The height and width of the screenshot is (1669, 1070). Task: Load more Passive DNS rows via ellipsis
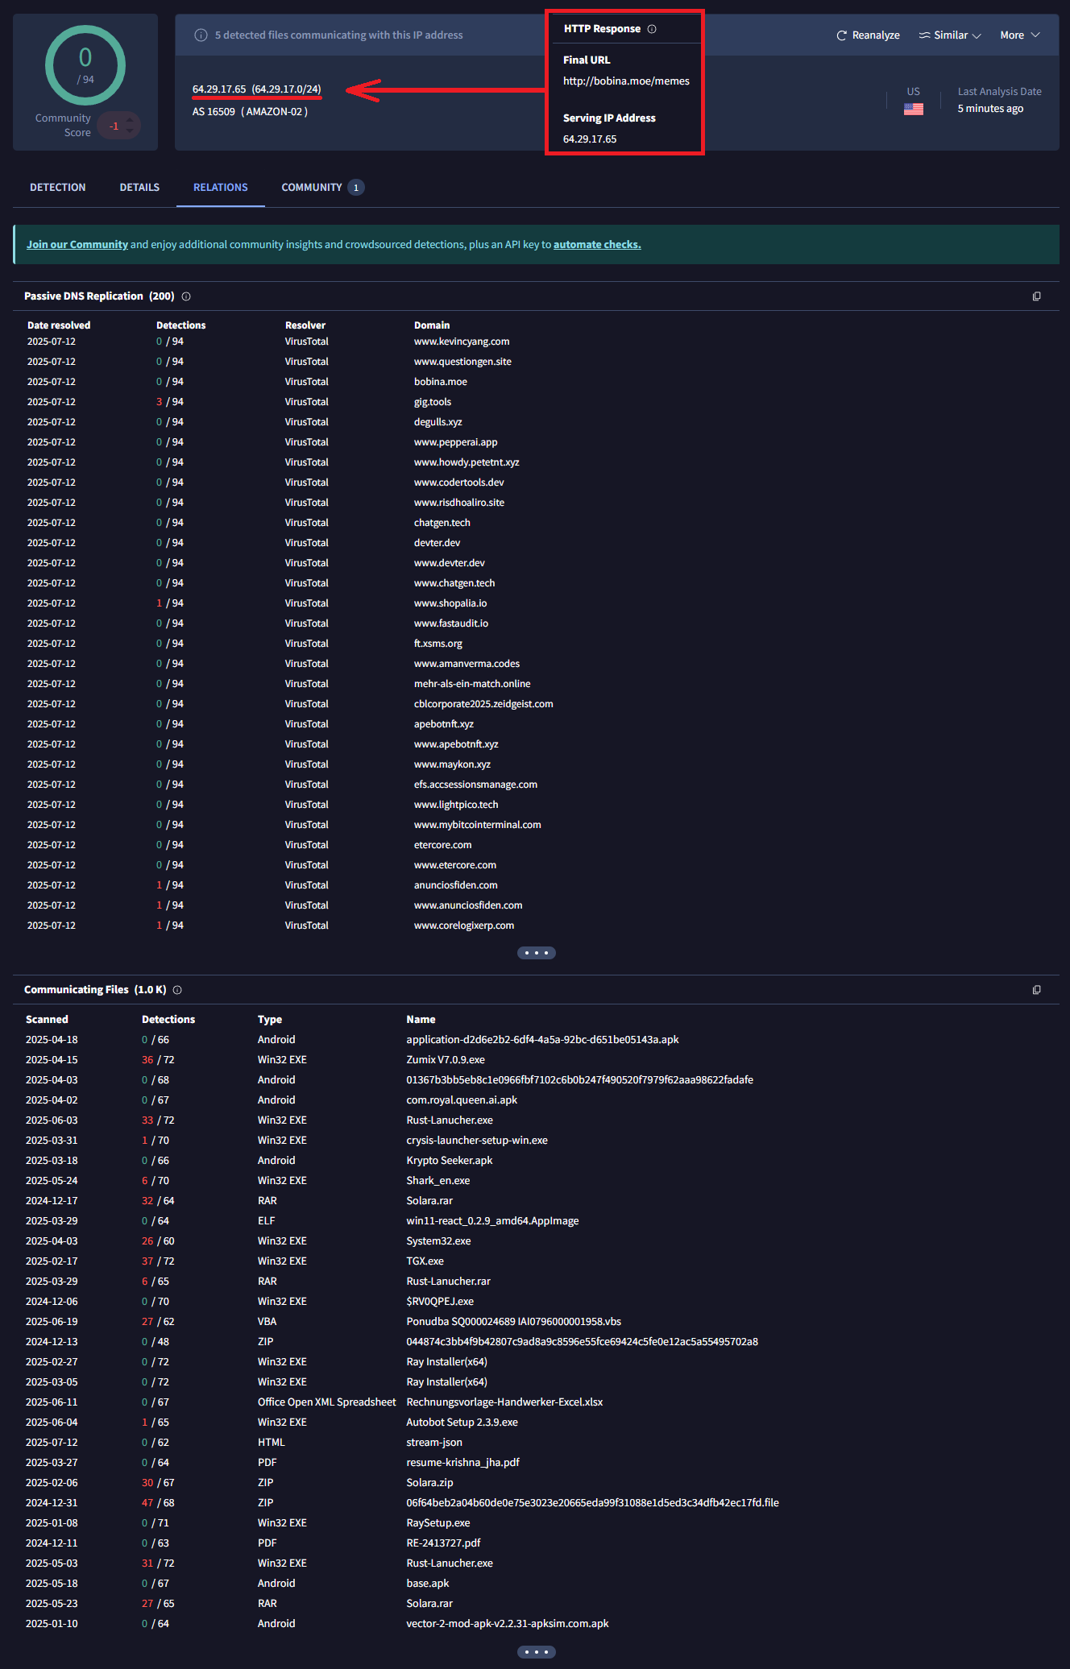coord(537,953)
